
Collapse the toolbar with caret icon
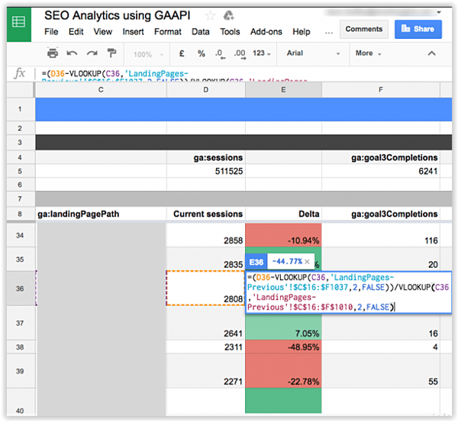432,53
